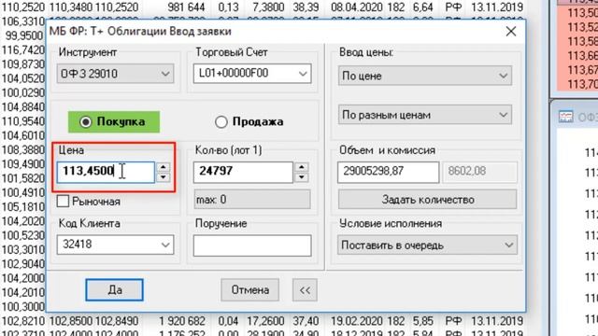The image size is (598, 336).
Task: Close the Ввод заявки dialog
Action: pyautogui.click(x=511, y=31)
